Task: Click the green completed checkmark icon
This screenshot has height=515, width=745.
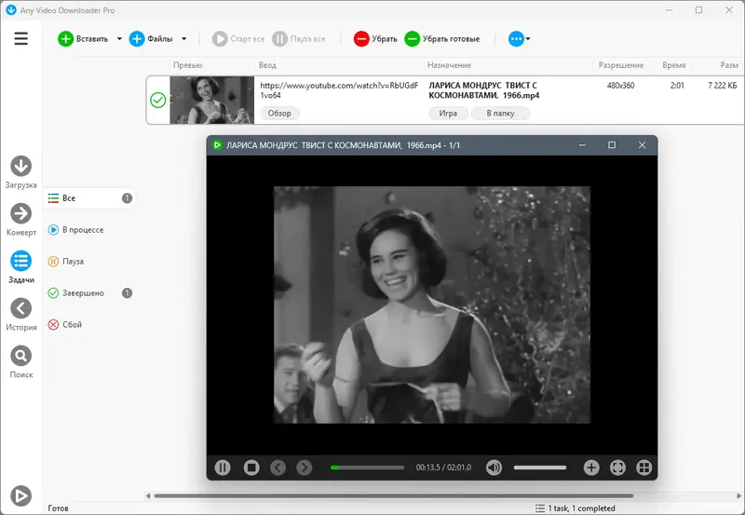Action: [157, 101]
